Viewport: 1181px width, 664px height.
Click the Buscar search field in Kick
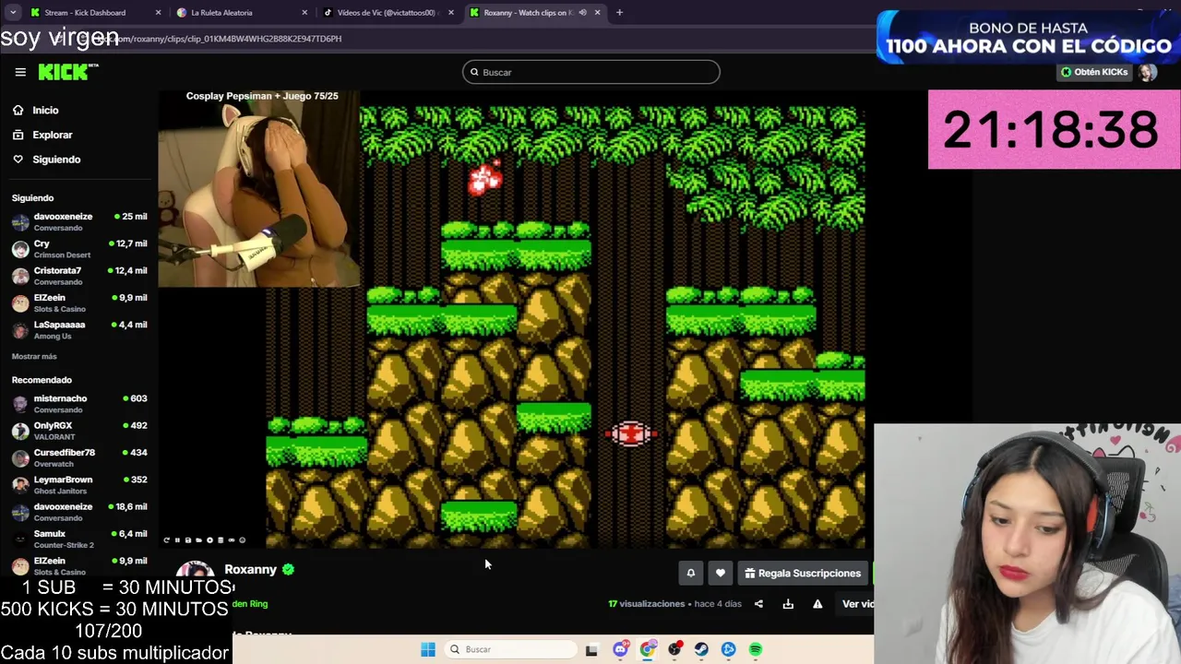point(590,72)
